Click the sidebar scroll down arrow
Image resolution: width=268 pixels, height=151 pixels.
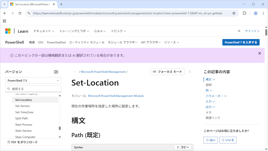click(60, 137)
